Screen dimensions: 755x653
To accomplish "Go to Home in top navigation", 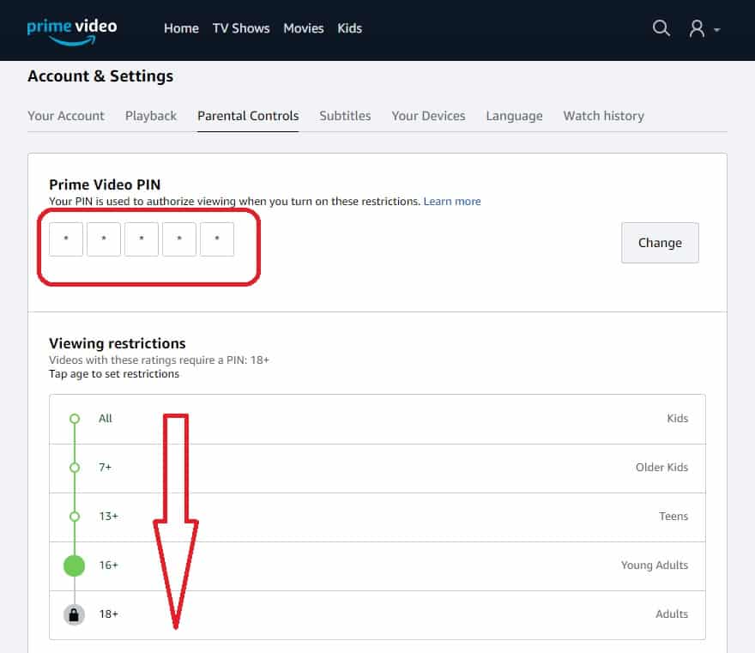I will pyautogui.click(x=181, y=28).
